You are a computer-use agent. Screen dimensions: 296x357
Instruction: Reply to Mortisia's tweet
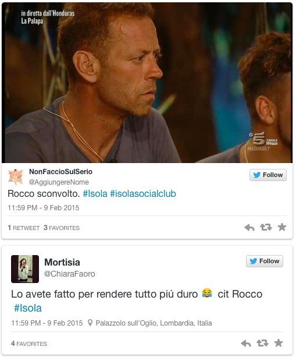tap(246, 343)
